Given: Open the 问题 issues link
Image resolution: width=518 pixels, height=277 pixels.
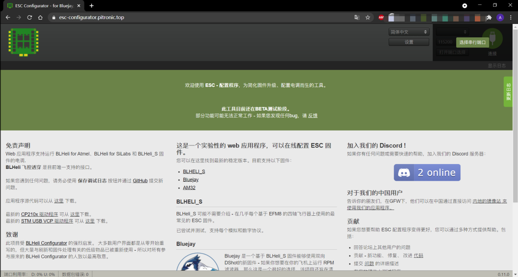Looking at the screenshot, I should (x=369, y=264).
